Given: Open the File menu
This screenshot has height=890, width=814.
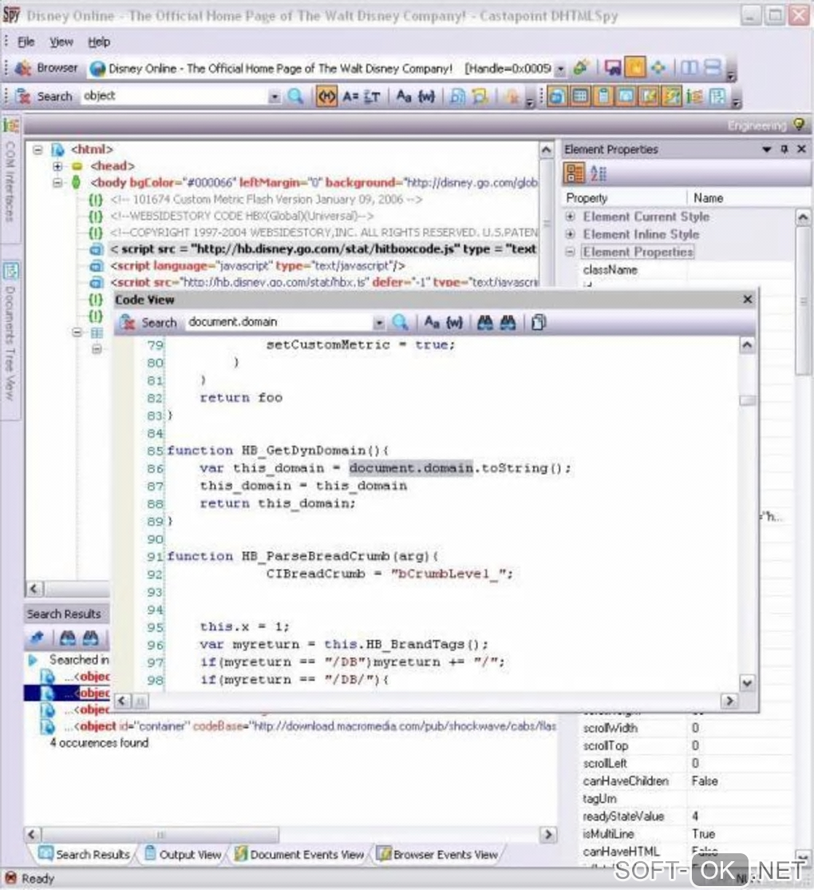Looking at the screenshot, I should (x=26, y=42).
